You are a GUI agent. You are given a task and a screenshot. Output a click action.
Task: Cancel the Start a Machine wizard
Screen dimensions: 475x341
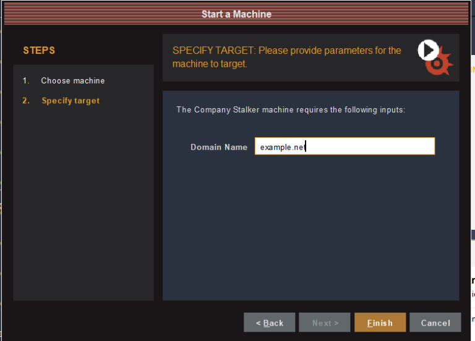[435, 322]
